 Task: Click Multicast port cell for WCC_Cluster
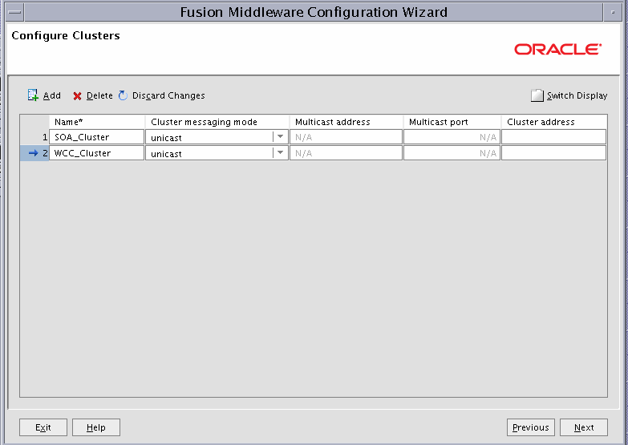[452, 153]
